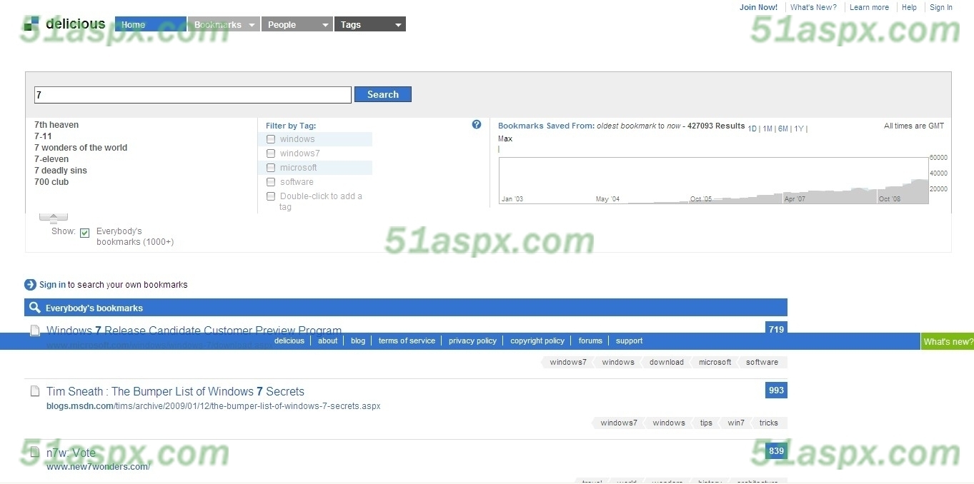
Task: Click the page icon beside Tim Sneath result
Action: coord(34,390)
